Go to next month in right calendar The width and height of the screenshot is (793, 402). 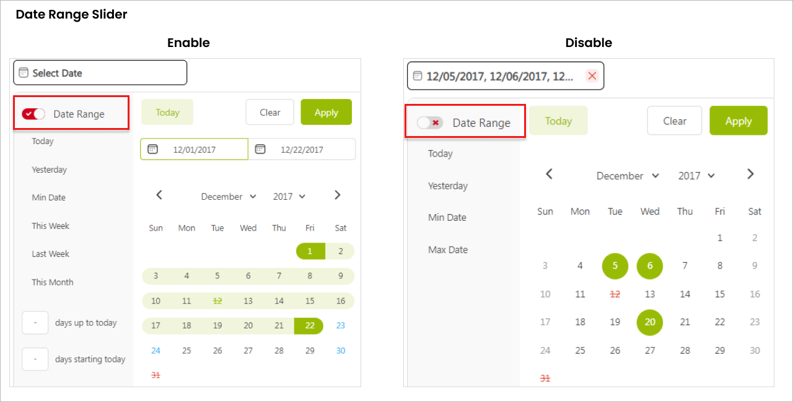[750, 174]
